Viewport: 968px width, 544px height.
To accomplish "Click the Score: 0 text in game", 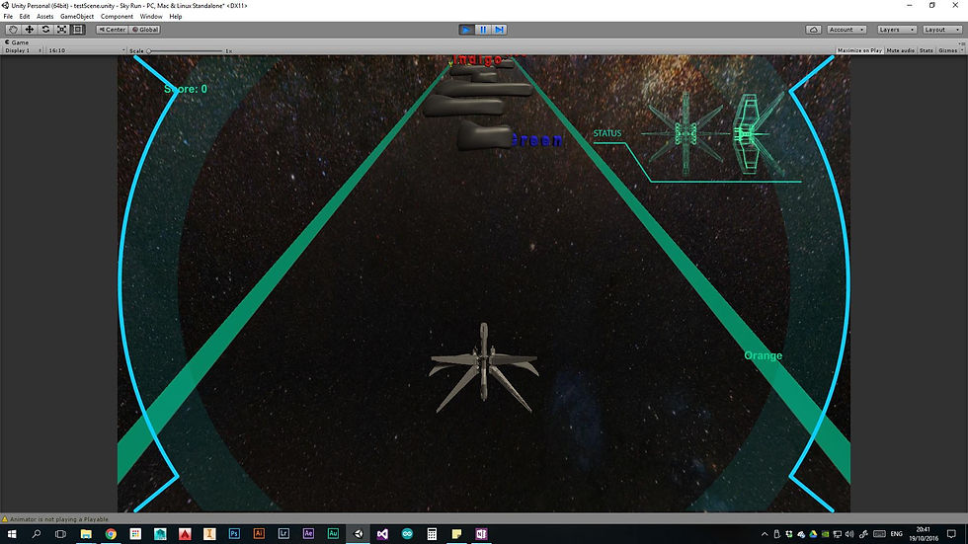I will 186,89.
